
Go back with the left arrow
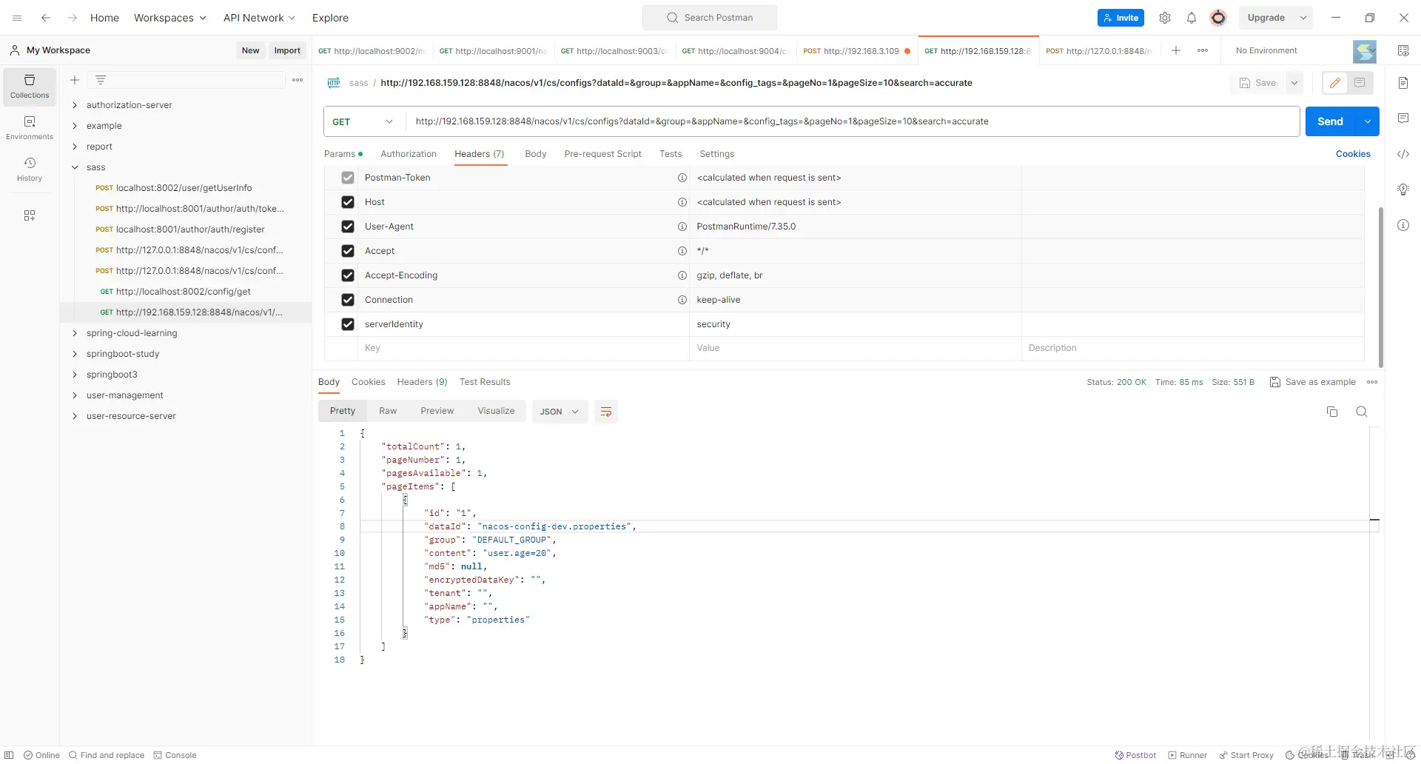pyautogui.click(x=46, y=18)
